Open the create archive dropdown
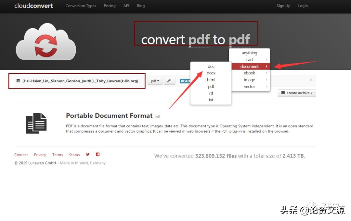This screenshot has height=221, width=351. coord(297,93)
